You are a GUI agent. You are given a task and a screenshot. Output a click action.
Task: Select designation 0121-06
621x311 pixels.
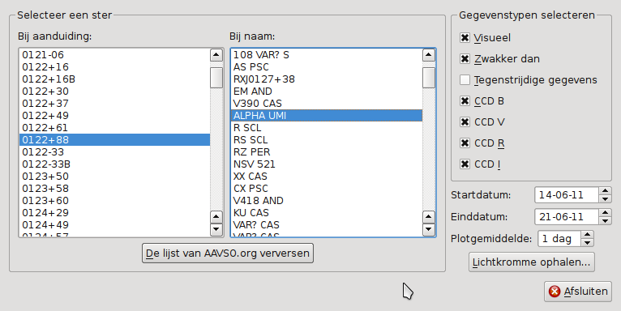click(114, 54)
